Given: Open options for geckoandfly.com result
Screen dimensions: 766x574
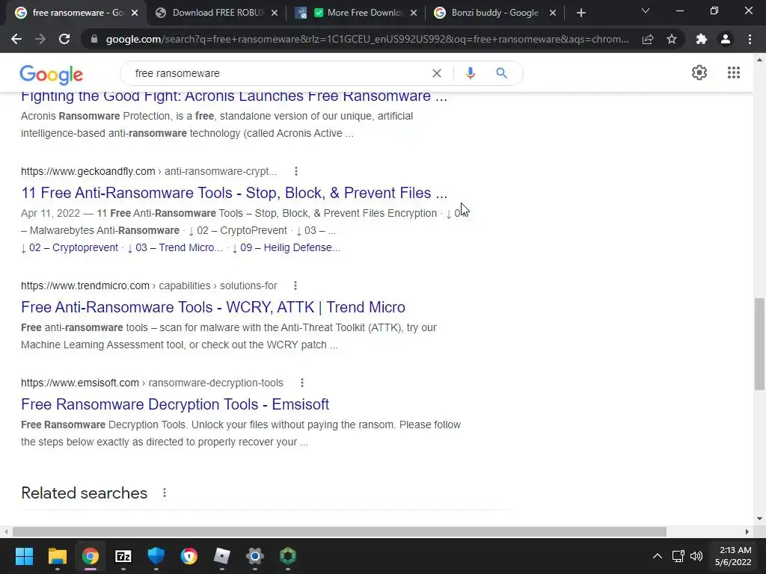Looking at the screenshot, I should 296,171.
